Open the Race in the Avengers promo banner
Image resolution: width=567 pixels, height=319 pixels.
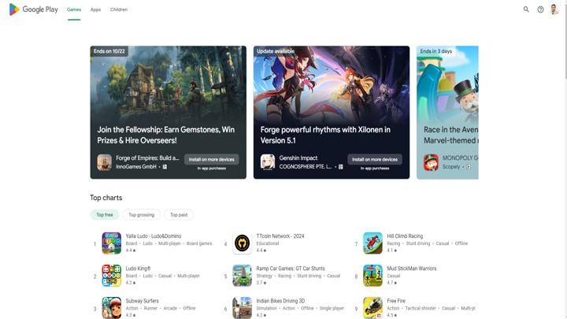pos(447,112)
